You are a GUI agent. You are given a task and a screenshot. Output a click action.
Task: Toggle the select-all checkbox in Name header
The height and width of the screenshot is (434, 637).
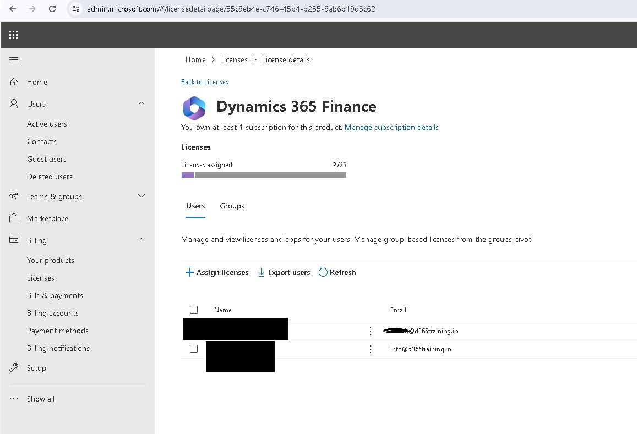pos(194,310)
